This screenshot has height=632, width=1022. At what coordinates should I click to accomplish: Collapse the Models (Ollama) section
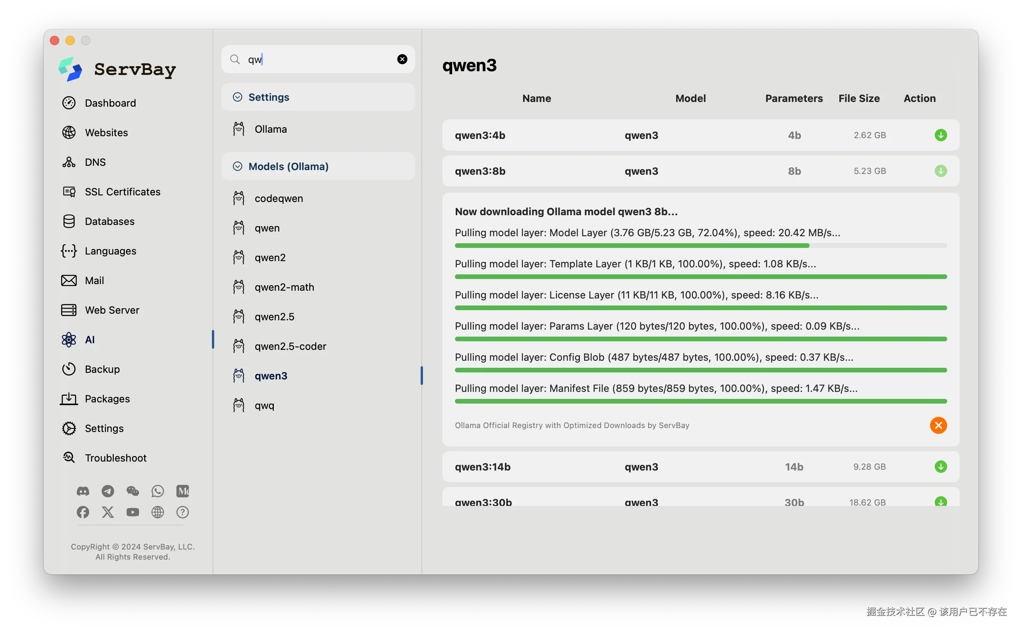[x=238, y=166]
